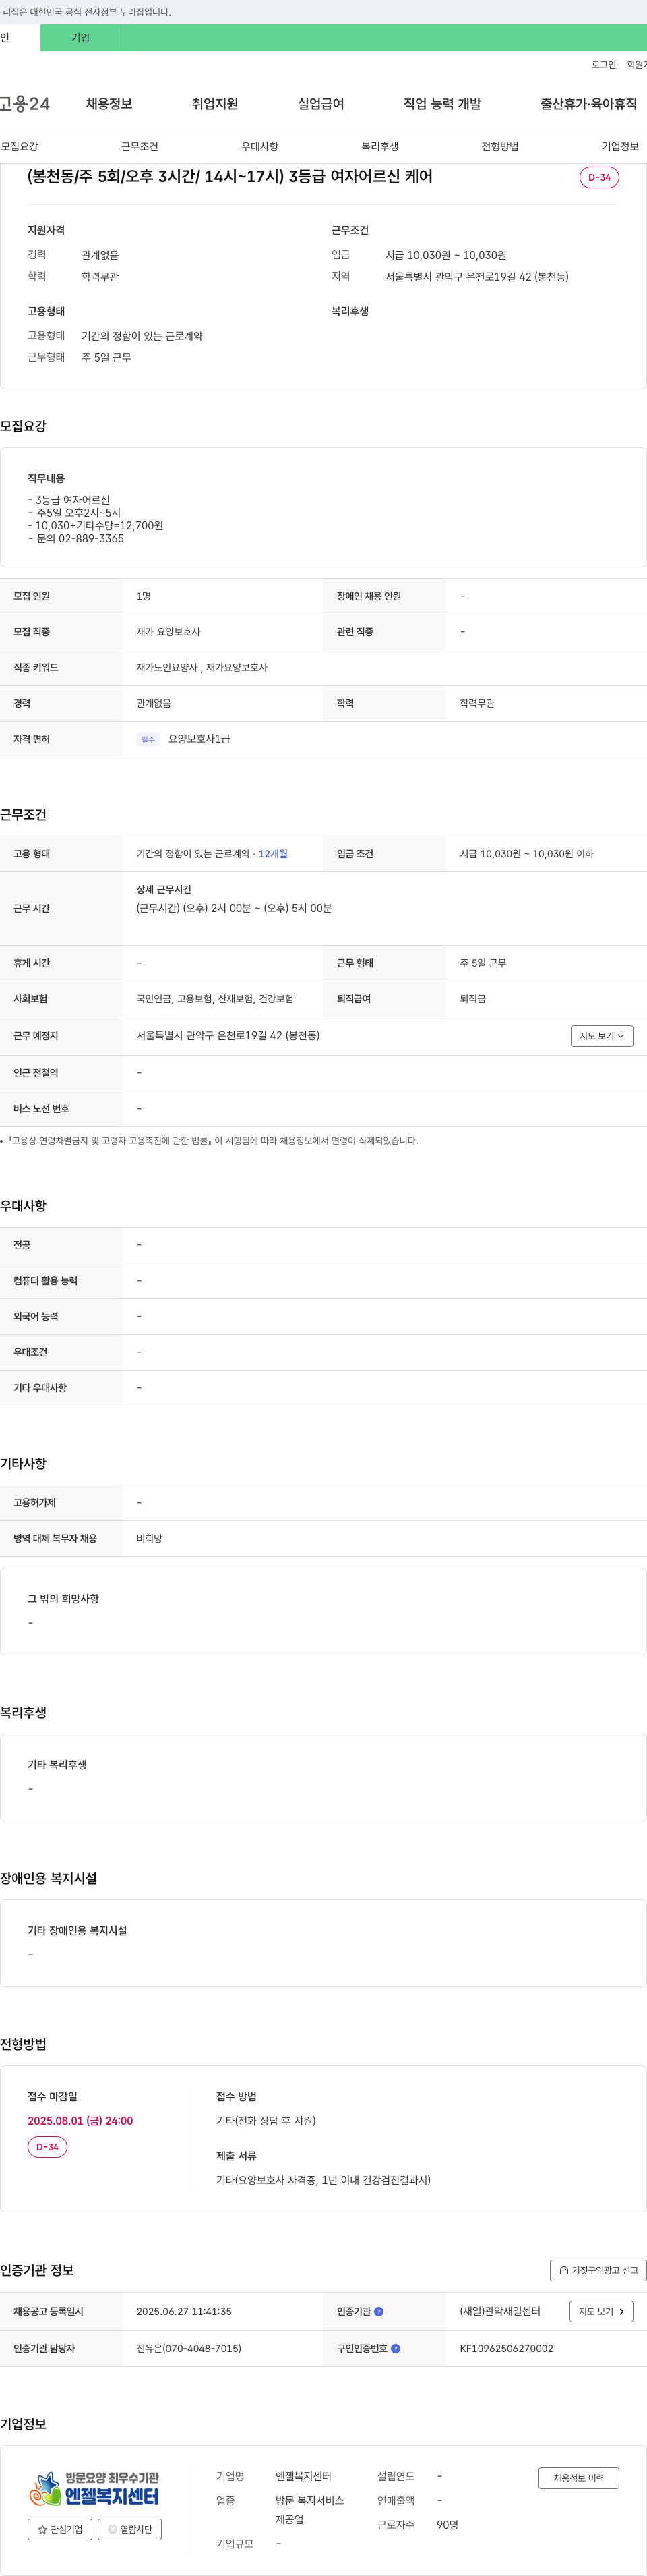Jump to the 우대사항 section tab

(x=259, y=146)
